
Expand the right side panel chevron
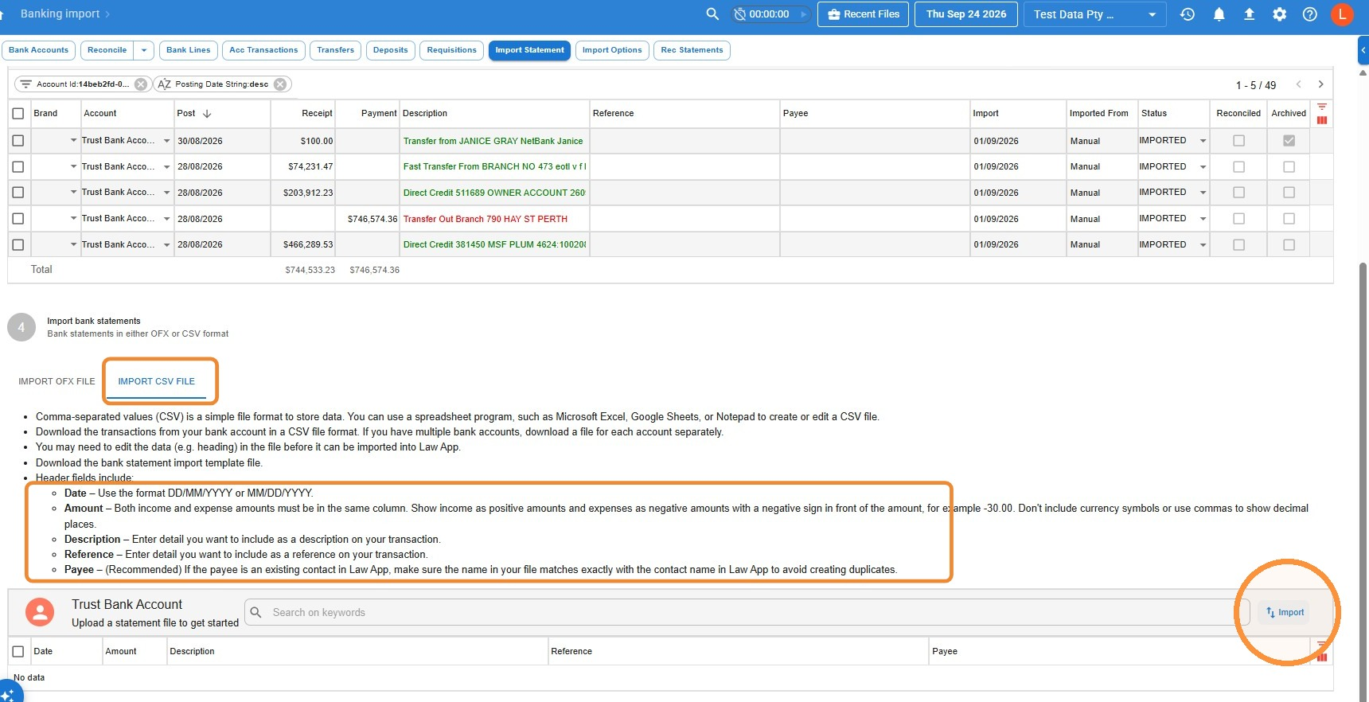[1363, 50]
